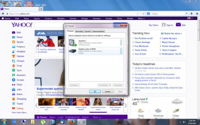Click the purple Mail envelope icon at top right
The width and height of the screenshot is (200, 125).
(x=178, y=25)
